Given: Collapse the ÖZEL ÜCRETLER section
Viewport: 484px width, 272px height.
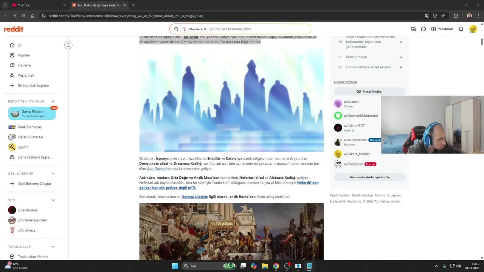Looking at the screenshot, I should 53,174.
